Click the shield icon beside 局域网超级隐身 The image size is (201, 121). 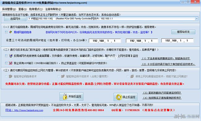(x=11, y=32)
